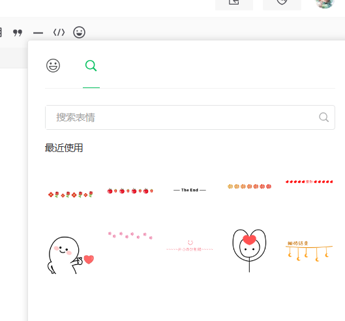The image size is (345, 321).
Task: Choose the red hearts divider sticker
Action: pyautogui.click(x=309, y=181)
